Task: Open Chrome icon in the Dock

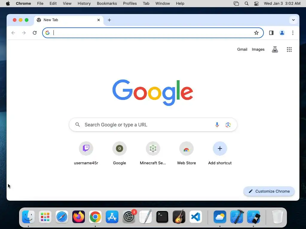Action: click(95, 217)
